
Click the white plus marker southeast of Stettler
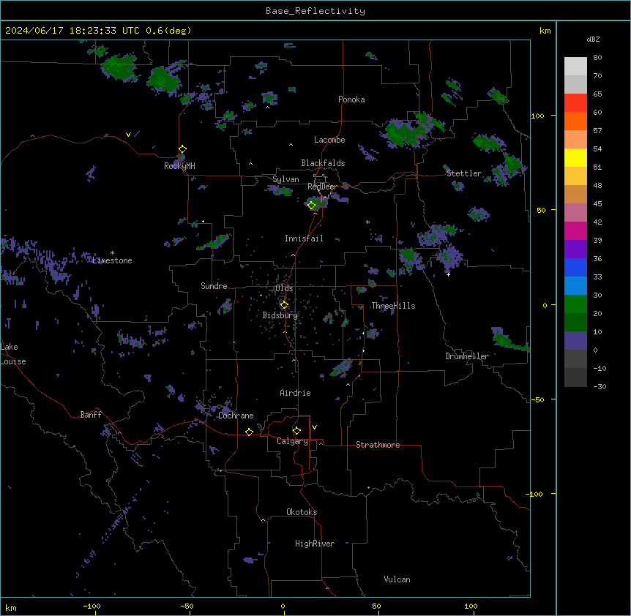click(448, 274)
